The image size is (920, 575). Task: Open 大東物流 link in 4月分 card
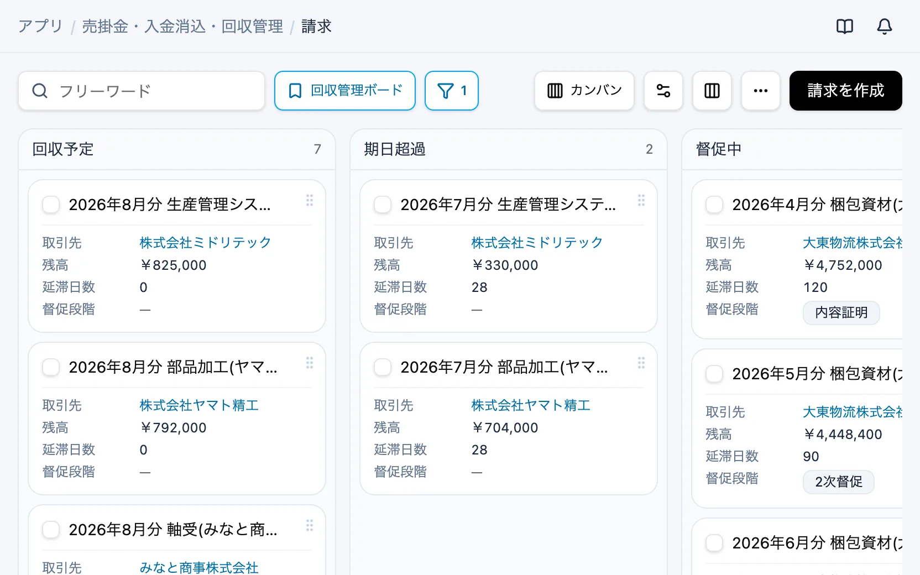pos(853,243)
